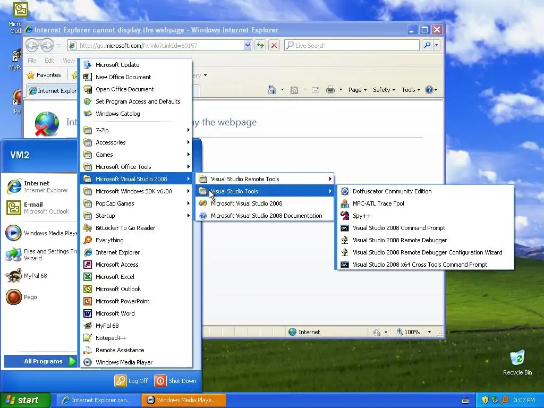
Task: Launch Microsoft Access
Action: [x=137, y=265]
